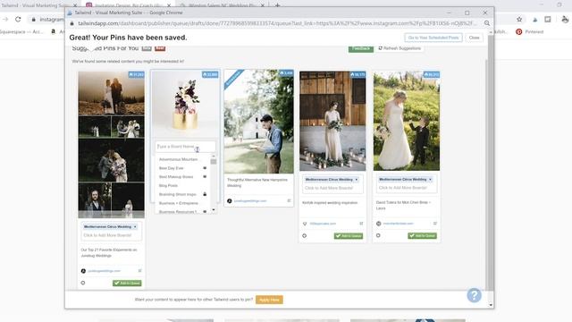Click gray badge beside Suggested Pins heading
The image size is (572, 322).
pos(147,48)
